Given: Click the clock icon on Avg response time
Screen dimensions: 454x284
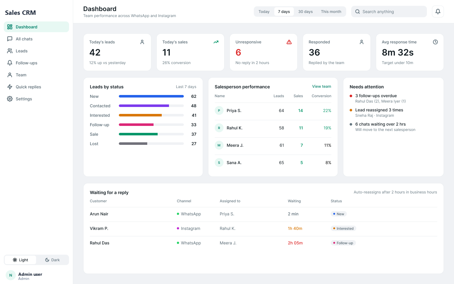Looking at the screenshot, I should coord(435,42).
